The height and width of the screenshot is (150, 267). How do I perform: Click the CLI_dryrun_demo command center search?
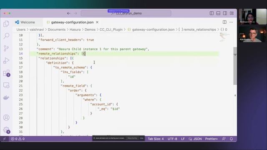[126, 13]
